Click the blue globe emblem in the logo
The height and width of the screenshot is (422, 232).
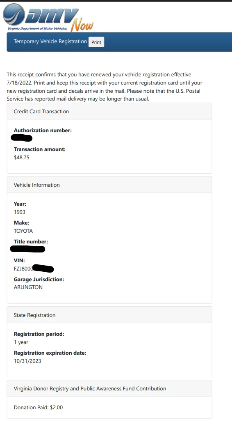point(14,14)
